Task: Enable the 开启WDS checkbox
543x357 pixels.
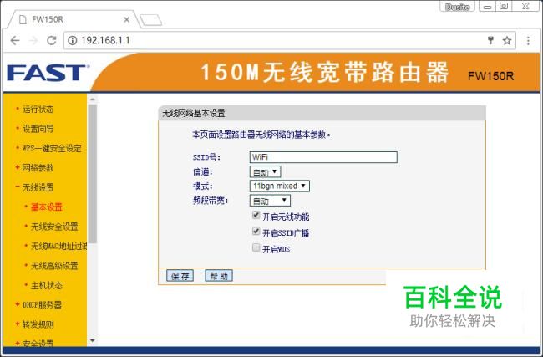Action: click(x=256, y=247)
